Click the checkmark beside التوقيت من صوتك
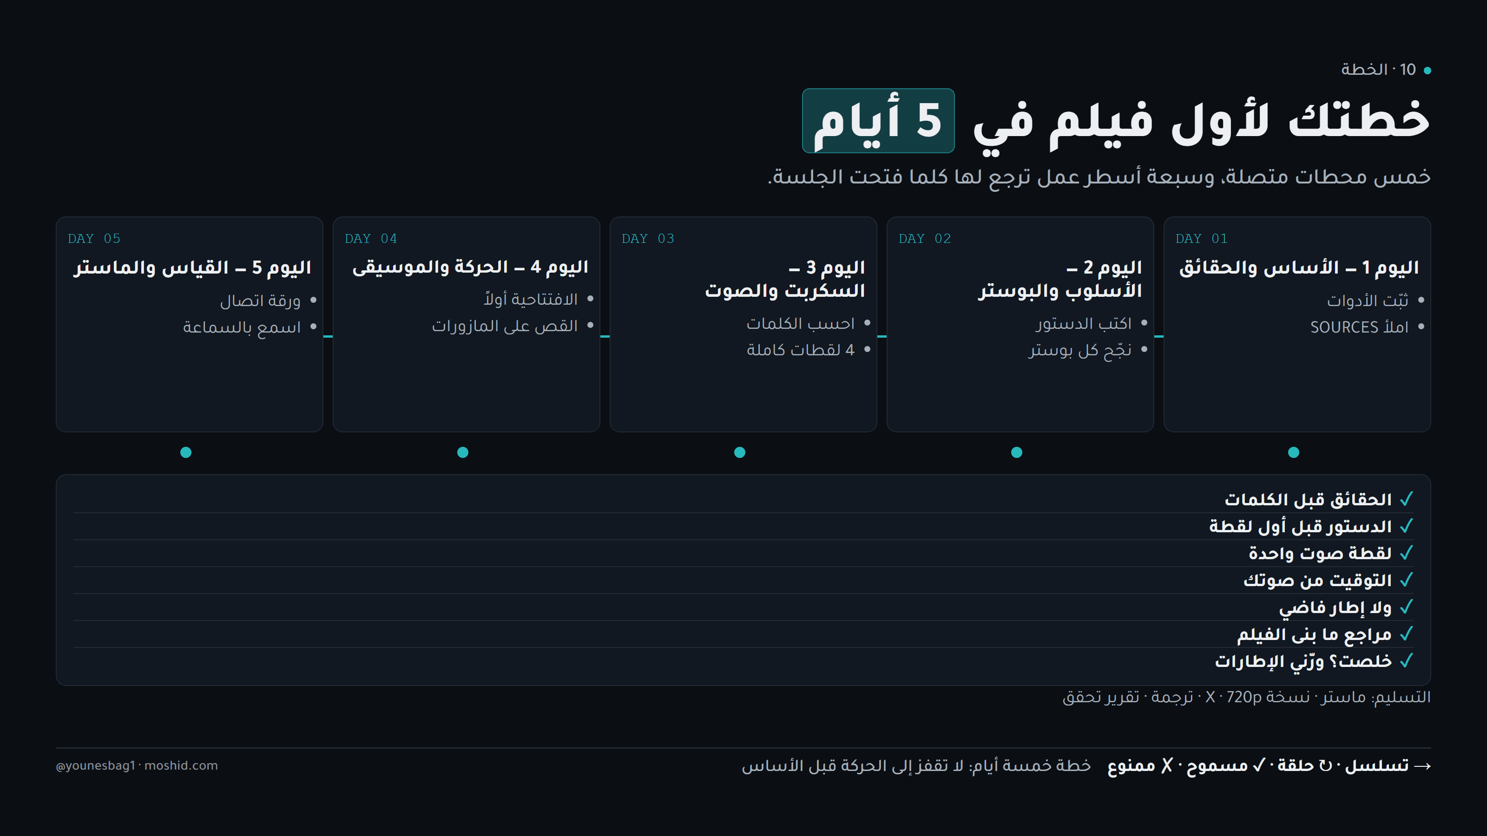Image resolution: width=1487 pixels, height=836 pixels. click(x=1406, y=580)
